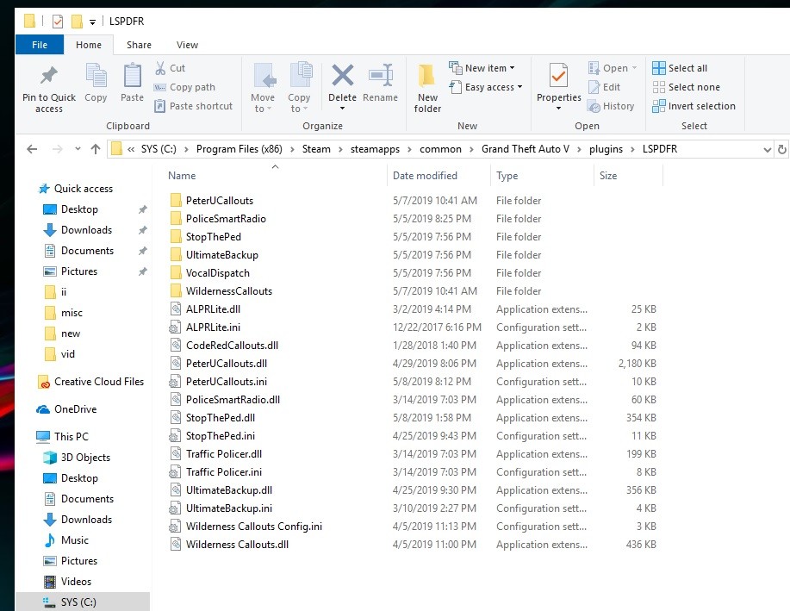The height and width of the screenshot is (611, 790).
Task: Open the New item dropdown
Action: click(x=482, y=68)
